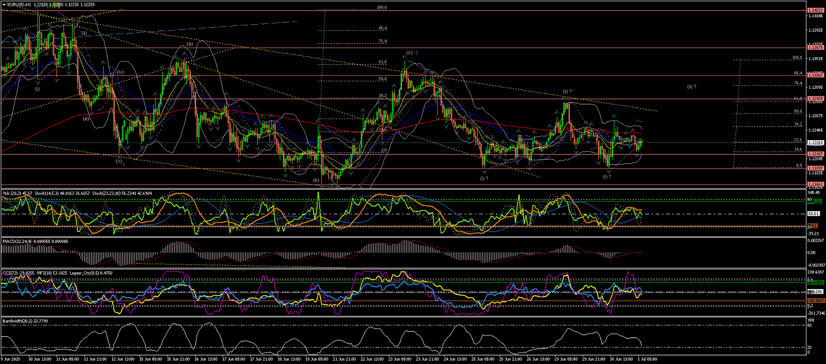Image resolution: width=826 pixels, height=364 pixels.
Task: Click the 1.14222 price level tag
Action: click(x=815, y=11)
